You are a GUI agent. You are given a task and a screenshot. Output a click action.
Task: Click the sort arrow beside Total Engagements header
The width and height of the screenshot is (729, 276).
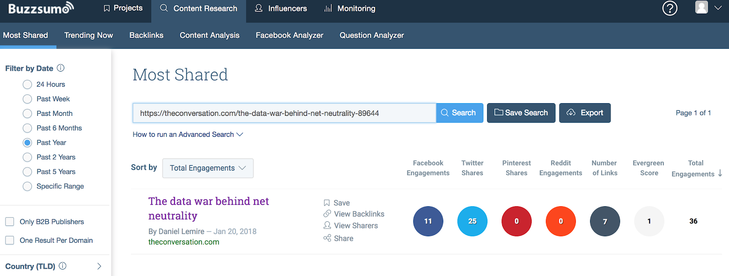click(x=720, y=173)
